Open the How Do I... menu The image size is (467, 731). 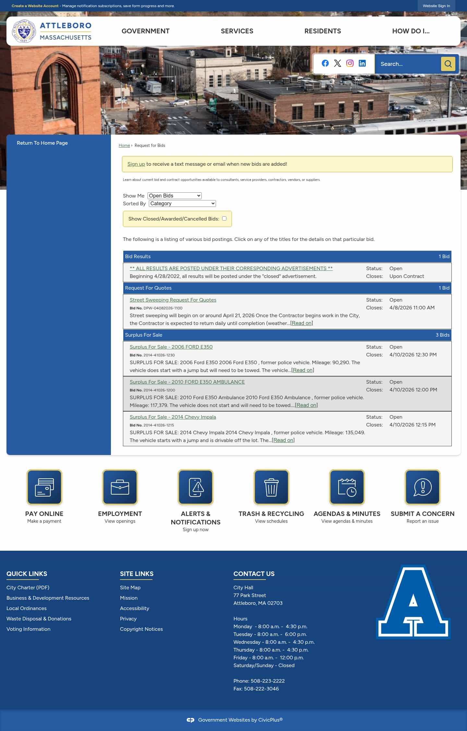tap(411, 31)
